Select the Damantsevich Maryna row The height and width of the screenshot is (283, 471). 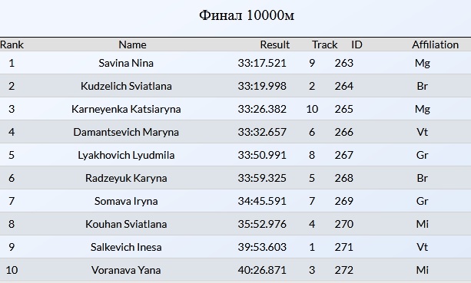(x=235, y=132)
